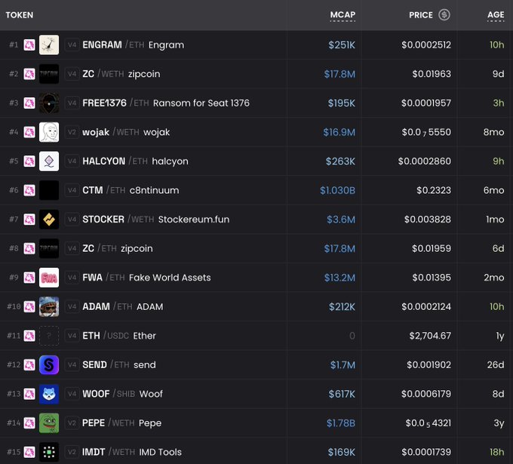Click the Uniswap icon in IMDT row

coord(29,452)
